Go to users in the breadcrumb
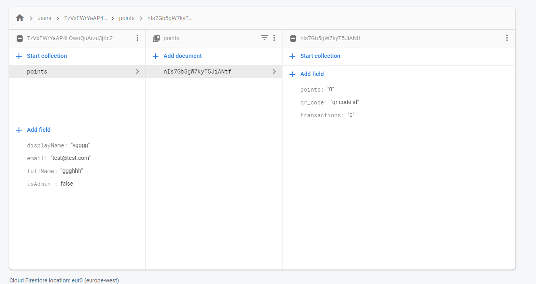536x284 pixels. tap(44, 18)
